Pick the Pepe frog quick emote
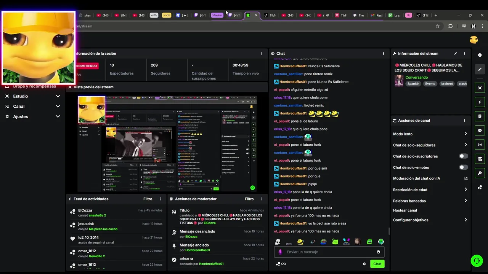Screen dimensions: 488x274 pos(323,242)
